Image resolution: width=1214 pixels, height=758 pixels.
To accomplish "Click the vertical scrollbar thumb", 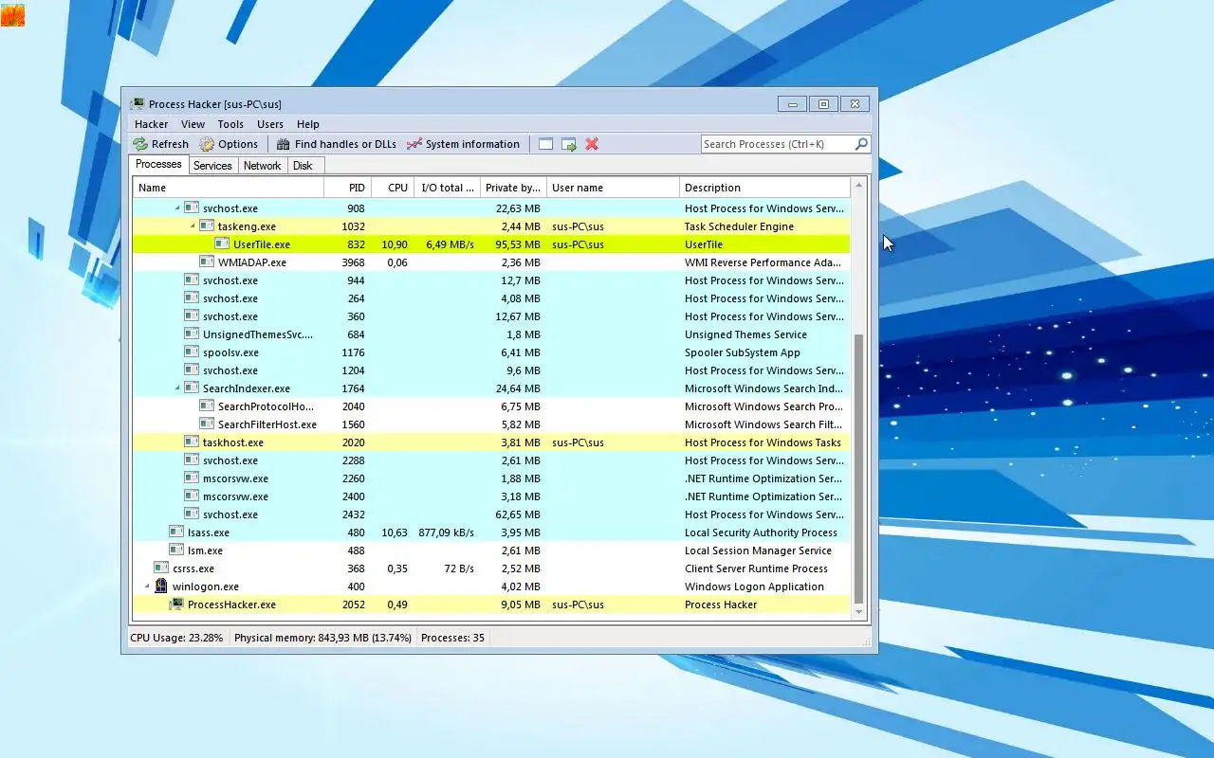I will tap(859, 469).
